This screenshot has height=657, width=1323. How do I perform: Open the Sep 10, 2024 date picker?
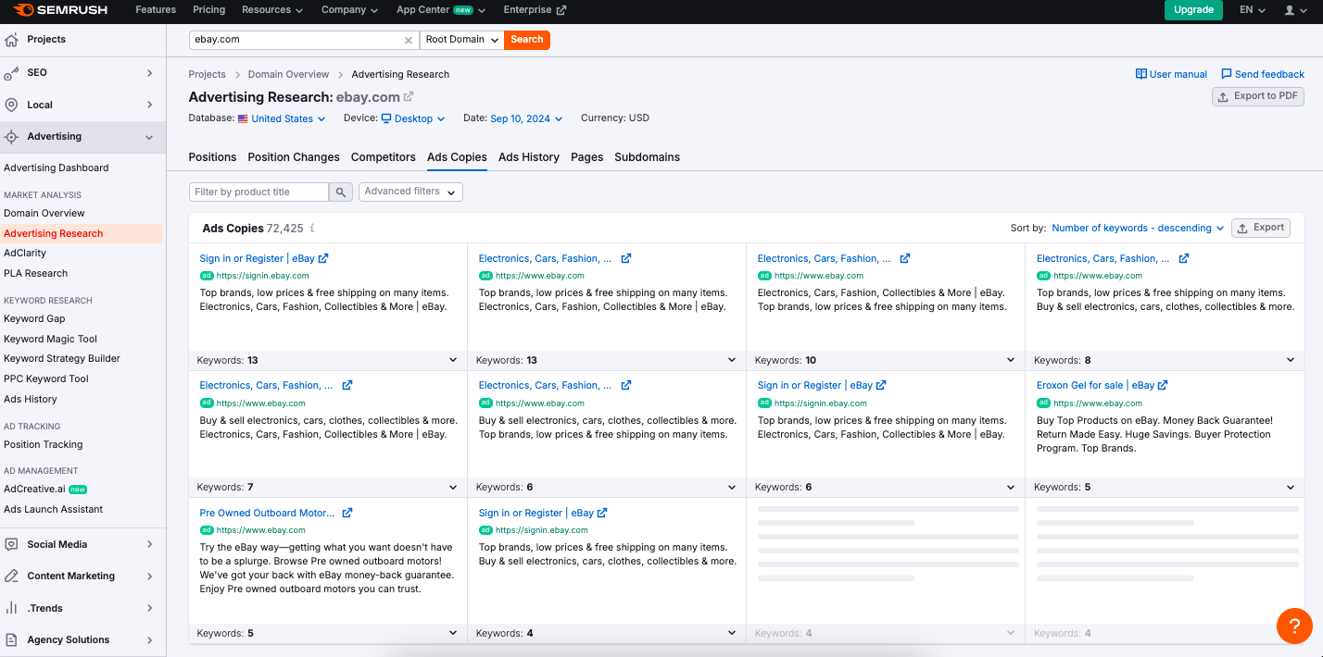pos(527,118)
